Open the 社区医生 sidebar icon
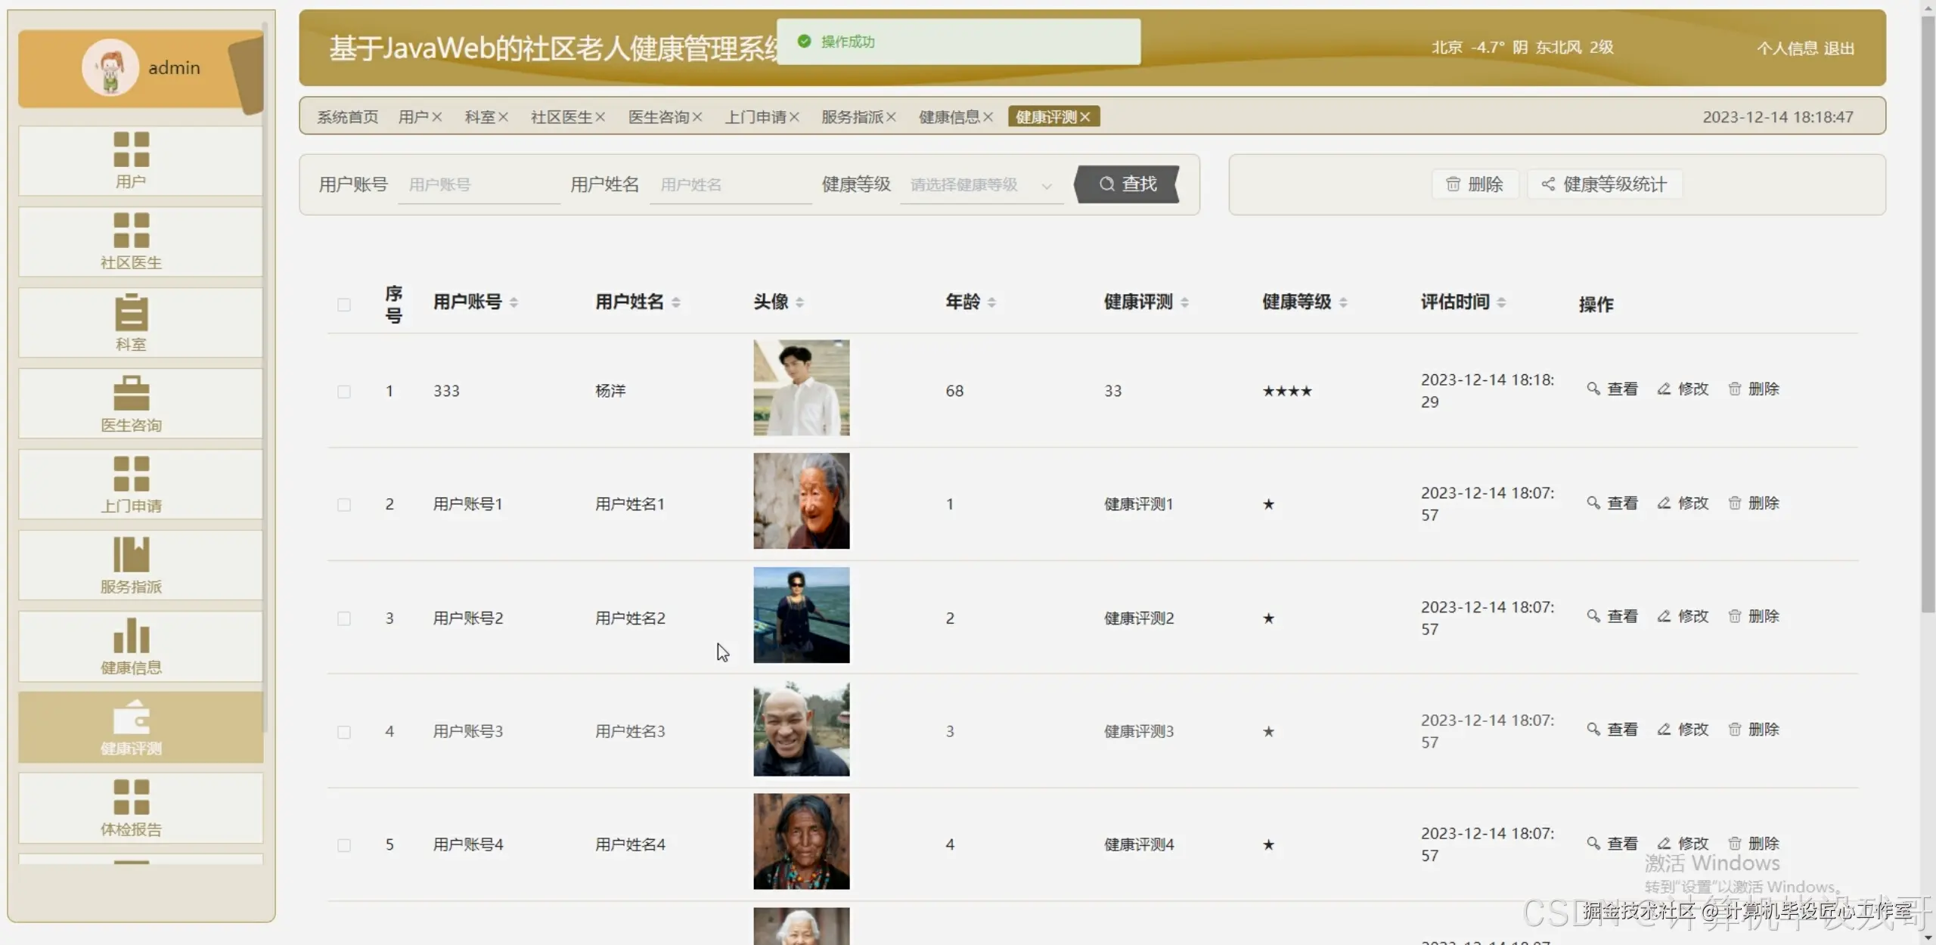This screenshot has width=1936, height=945. (131, 231)
